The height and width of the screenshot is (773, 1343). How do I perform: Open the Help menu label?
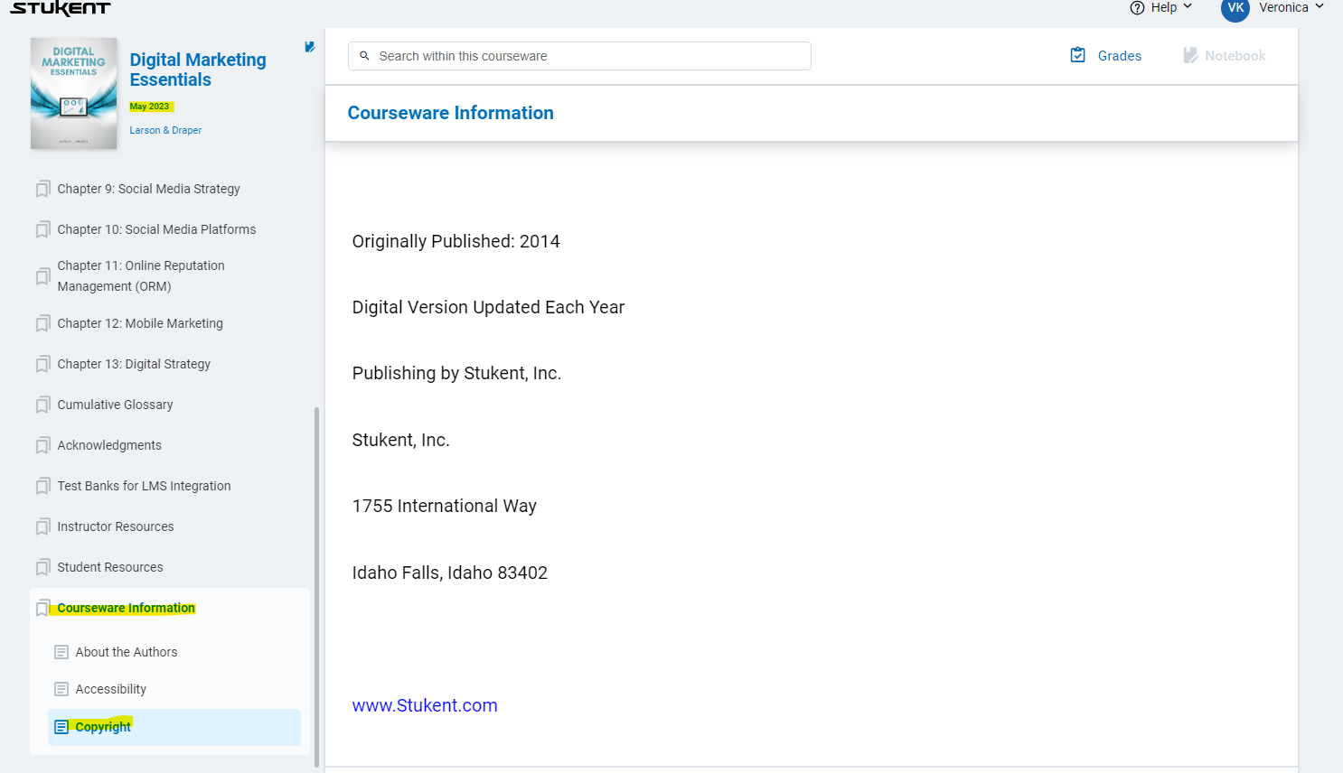point(1164,7)
